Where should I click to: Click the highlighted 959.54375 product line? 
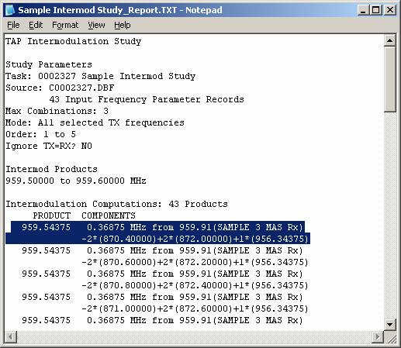tap(157, 233)
